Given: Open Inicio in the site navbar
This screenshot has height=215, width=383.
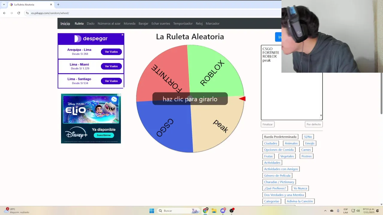Looking at the screenshot, I should pyautogui.click(x=65, y=24).
